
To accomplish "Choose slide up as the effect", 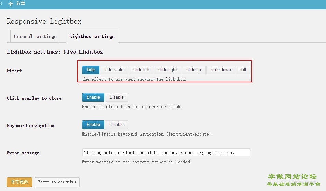I will coord(194,70).
